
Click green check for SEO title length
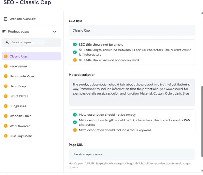pos(75,52)
